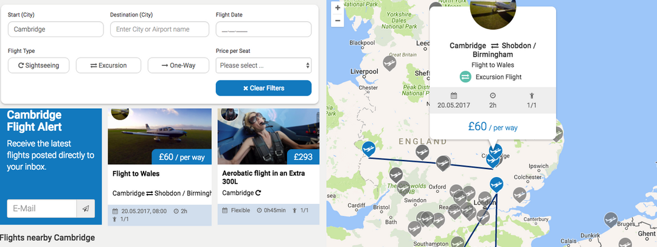Image resolution: width=657 pixels, height=247 pixels.
Task: Click the grey plane marker near Bruges
Action: click(x=610, y=218)
